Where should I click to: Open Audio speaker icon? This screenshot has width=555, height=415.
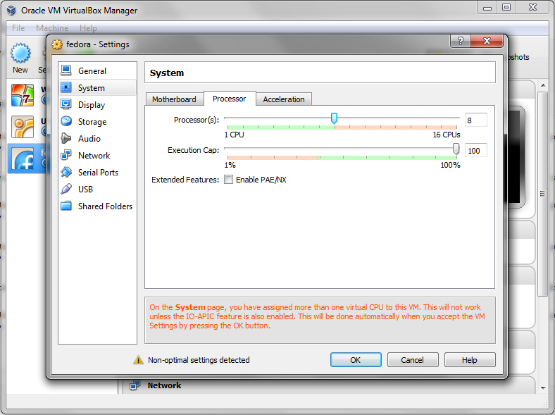coord(66,138)
